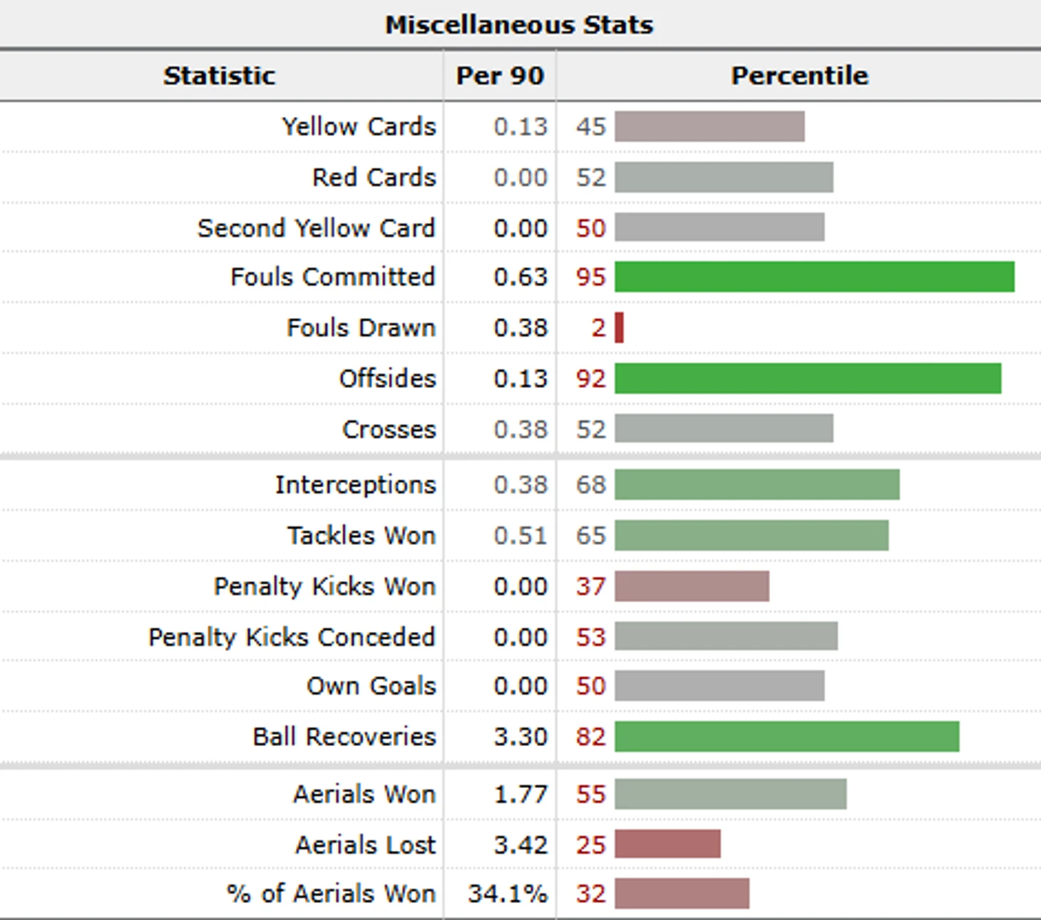
Task: Click the 3.30 Ball Recoveries value
Action: click(x=520, y=737)
